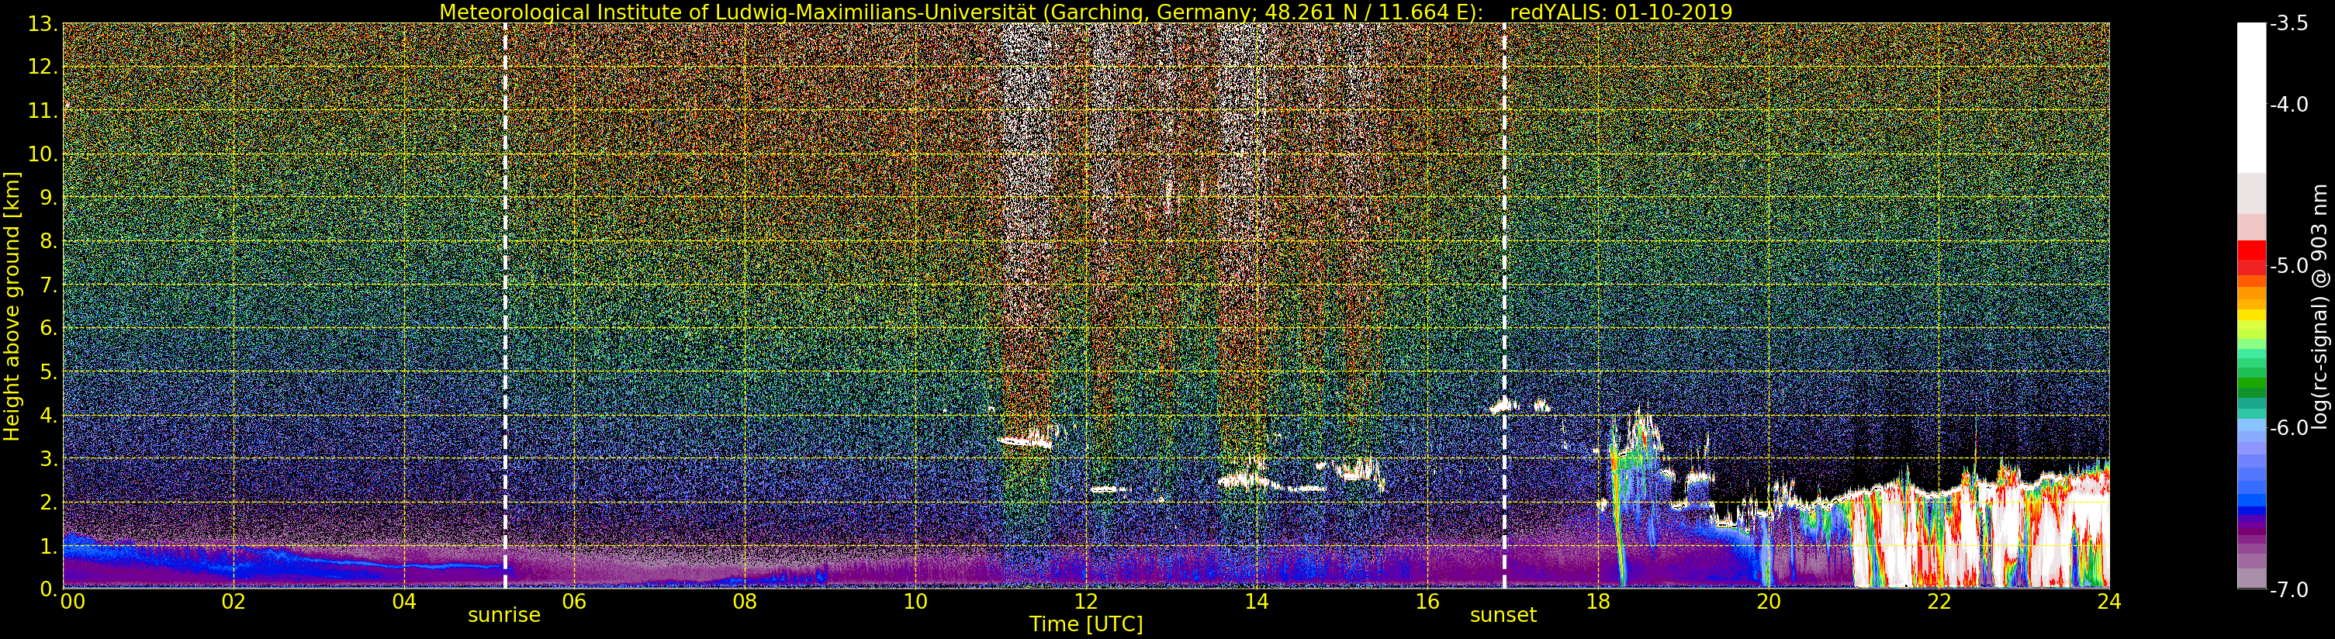This screenshot has width=2335, height=639.
Task: Click the time tick label 10
Action: (915, 601)
